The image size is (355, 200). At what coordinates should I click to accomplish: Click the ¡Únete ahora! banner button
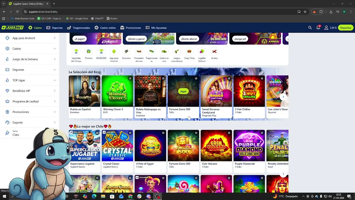tap(189, 39)
